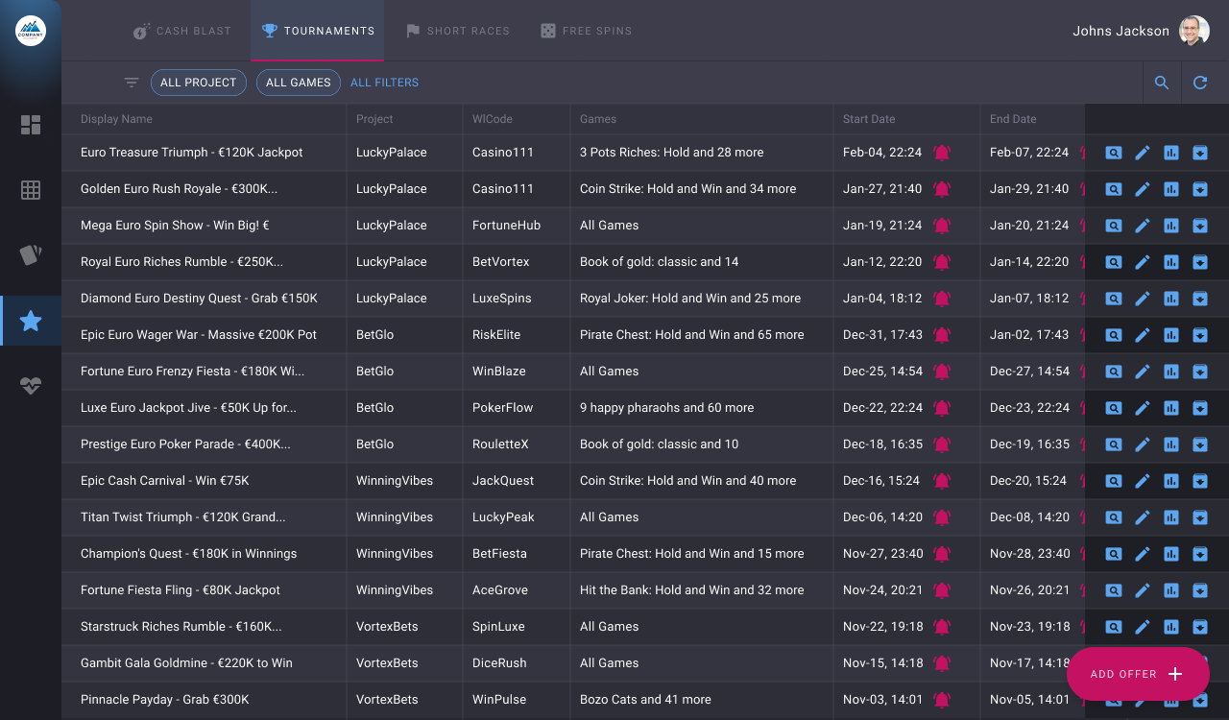1229x720 pixels.
Task: Open the All Filters link
Action: (384, 83)
